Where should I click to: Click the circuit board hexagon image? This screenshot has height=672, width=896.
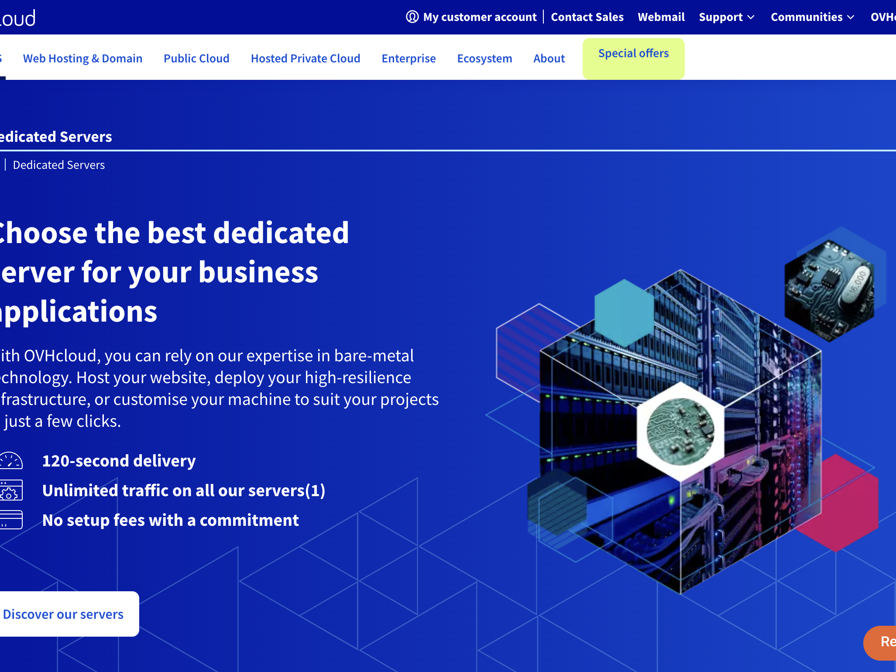tap(680, 431)
